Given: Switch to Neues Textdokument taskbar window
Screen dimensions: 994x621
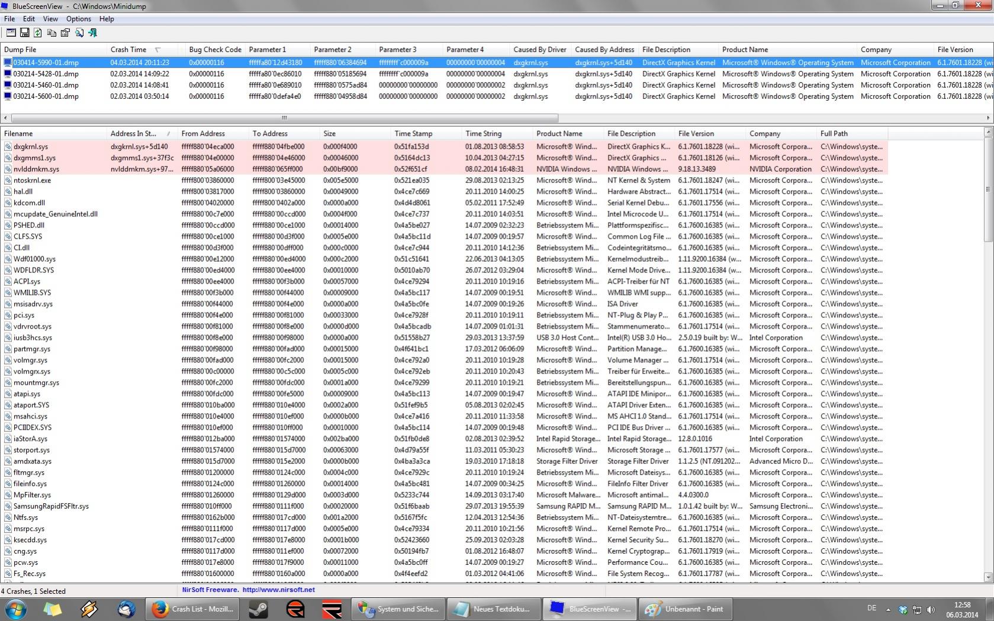Looking at the screenshot, I should click(x=494, y=609).
